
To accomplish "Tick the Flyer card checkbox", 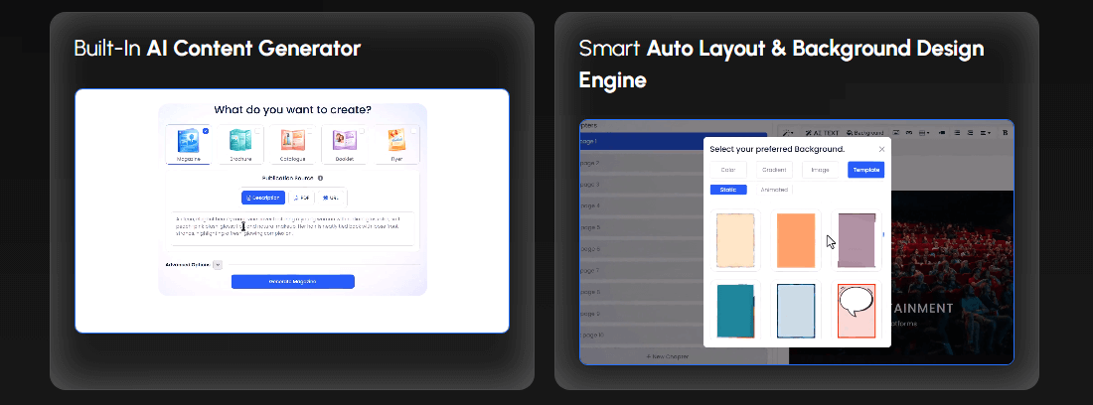I will point(414,131).
